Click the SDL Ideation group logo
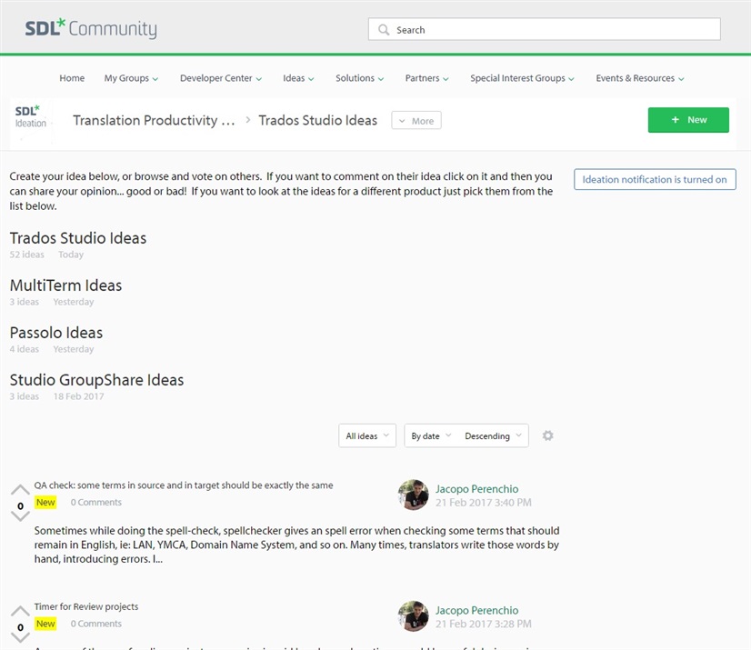 [x=31, y=117]
